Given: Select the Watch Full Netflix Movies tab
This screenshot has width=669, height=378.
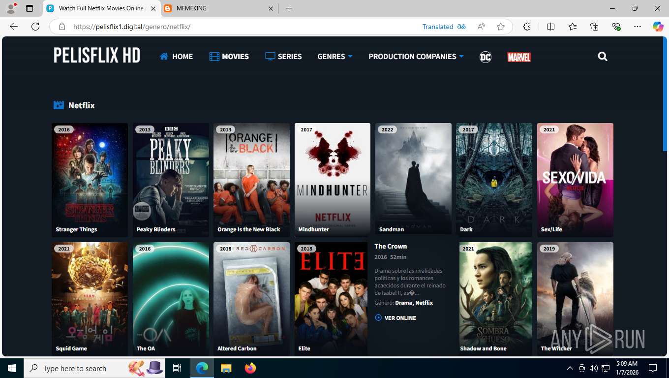Looking at the screenshot, I should point(102,8).
